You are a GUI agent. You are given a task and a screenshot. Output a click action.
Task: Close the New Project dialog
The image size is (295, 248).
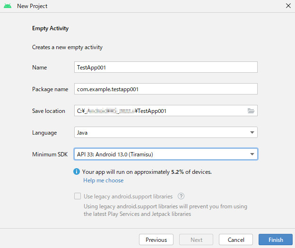pyautogui.click(x=288, y=6)
